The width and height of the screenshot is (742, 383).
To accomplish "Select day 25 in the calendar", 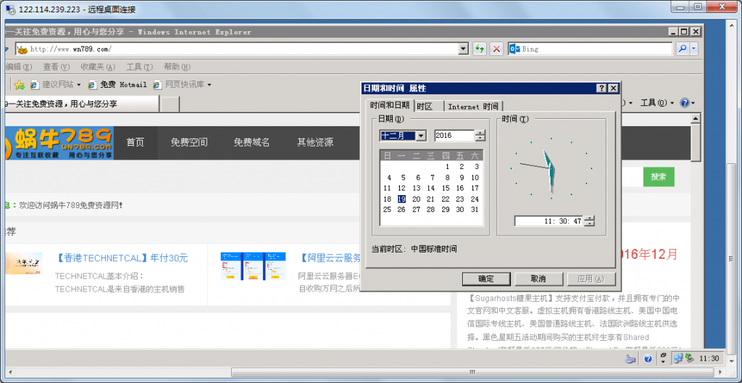I will [387, 210].
